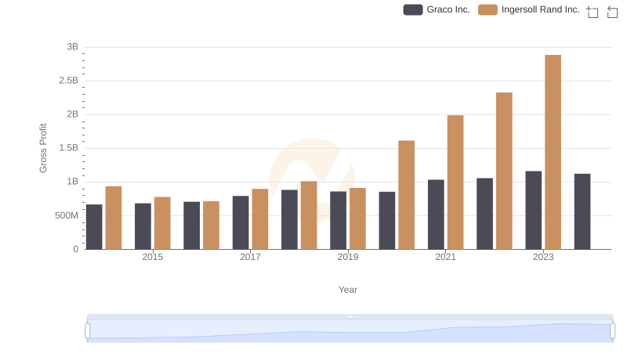Screen dimensions: 627x361
Task: Click the x-axis label 2021
Action: coord(445,257)
